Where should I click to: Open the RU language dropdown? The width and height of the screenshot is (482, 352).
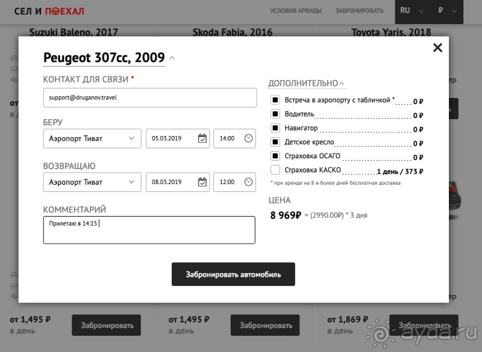(x=413, y=11)
